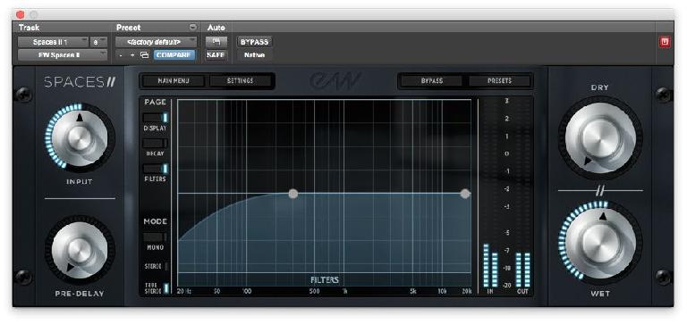Click the PRE-DELAY knob
Image resolution: width=687 pixels, height=324 pixels.
pos(80,250)
